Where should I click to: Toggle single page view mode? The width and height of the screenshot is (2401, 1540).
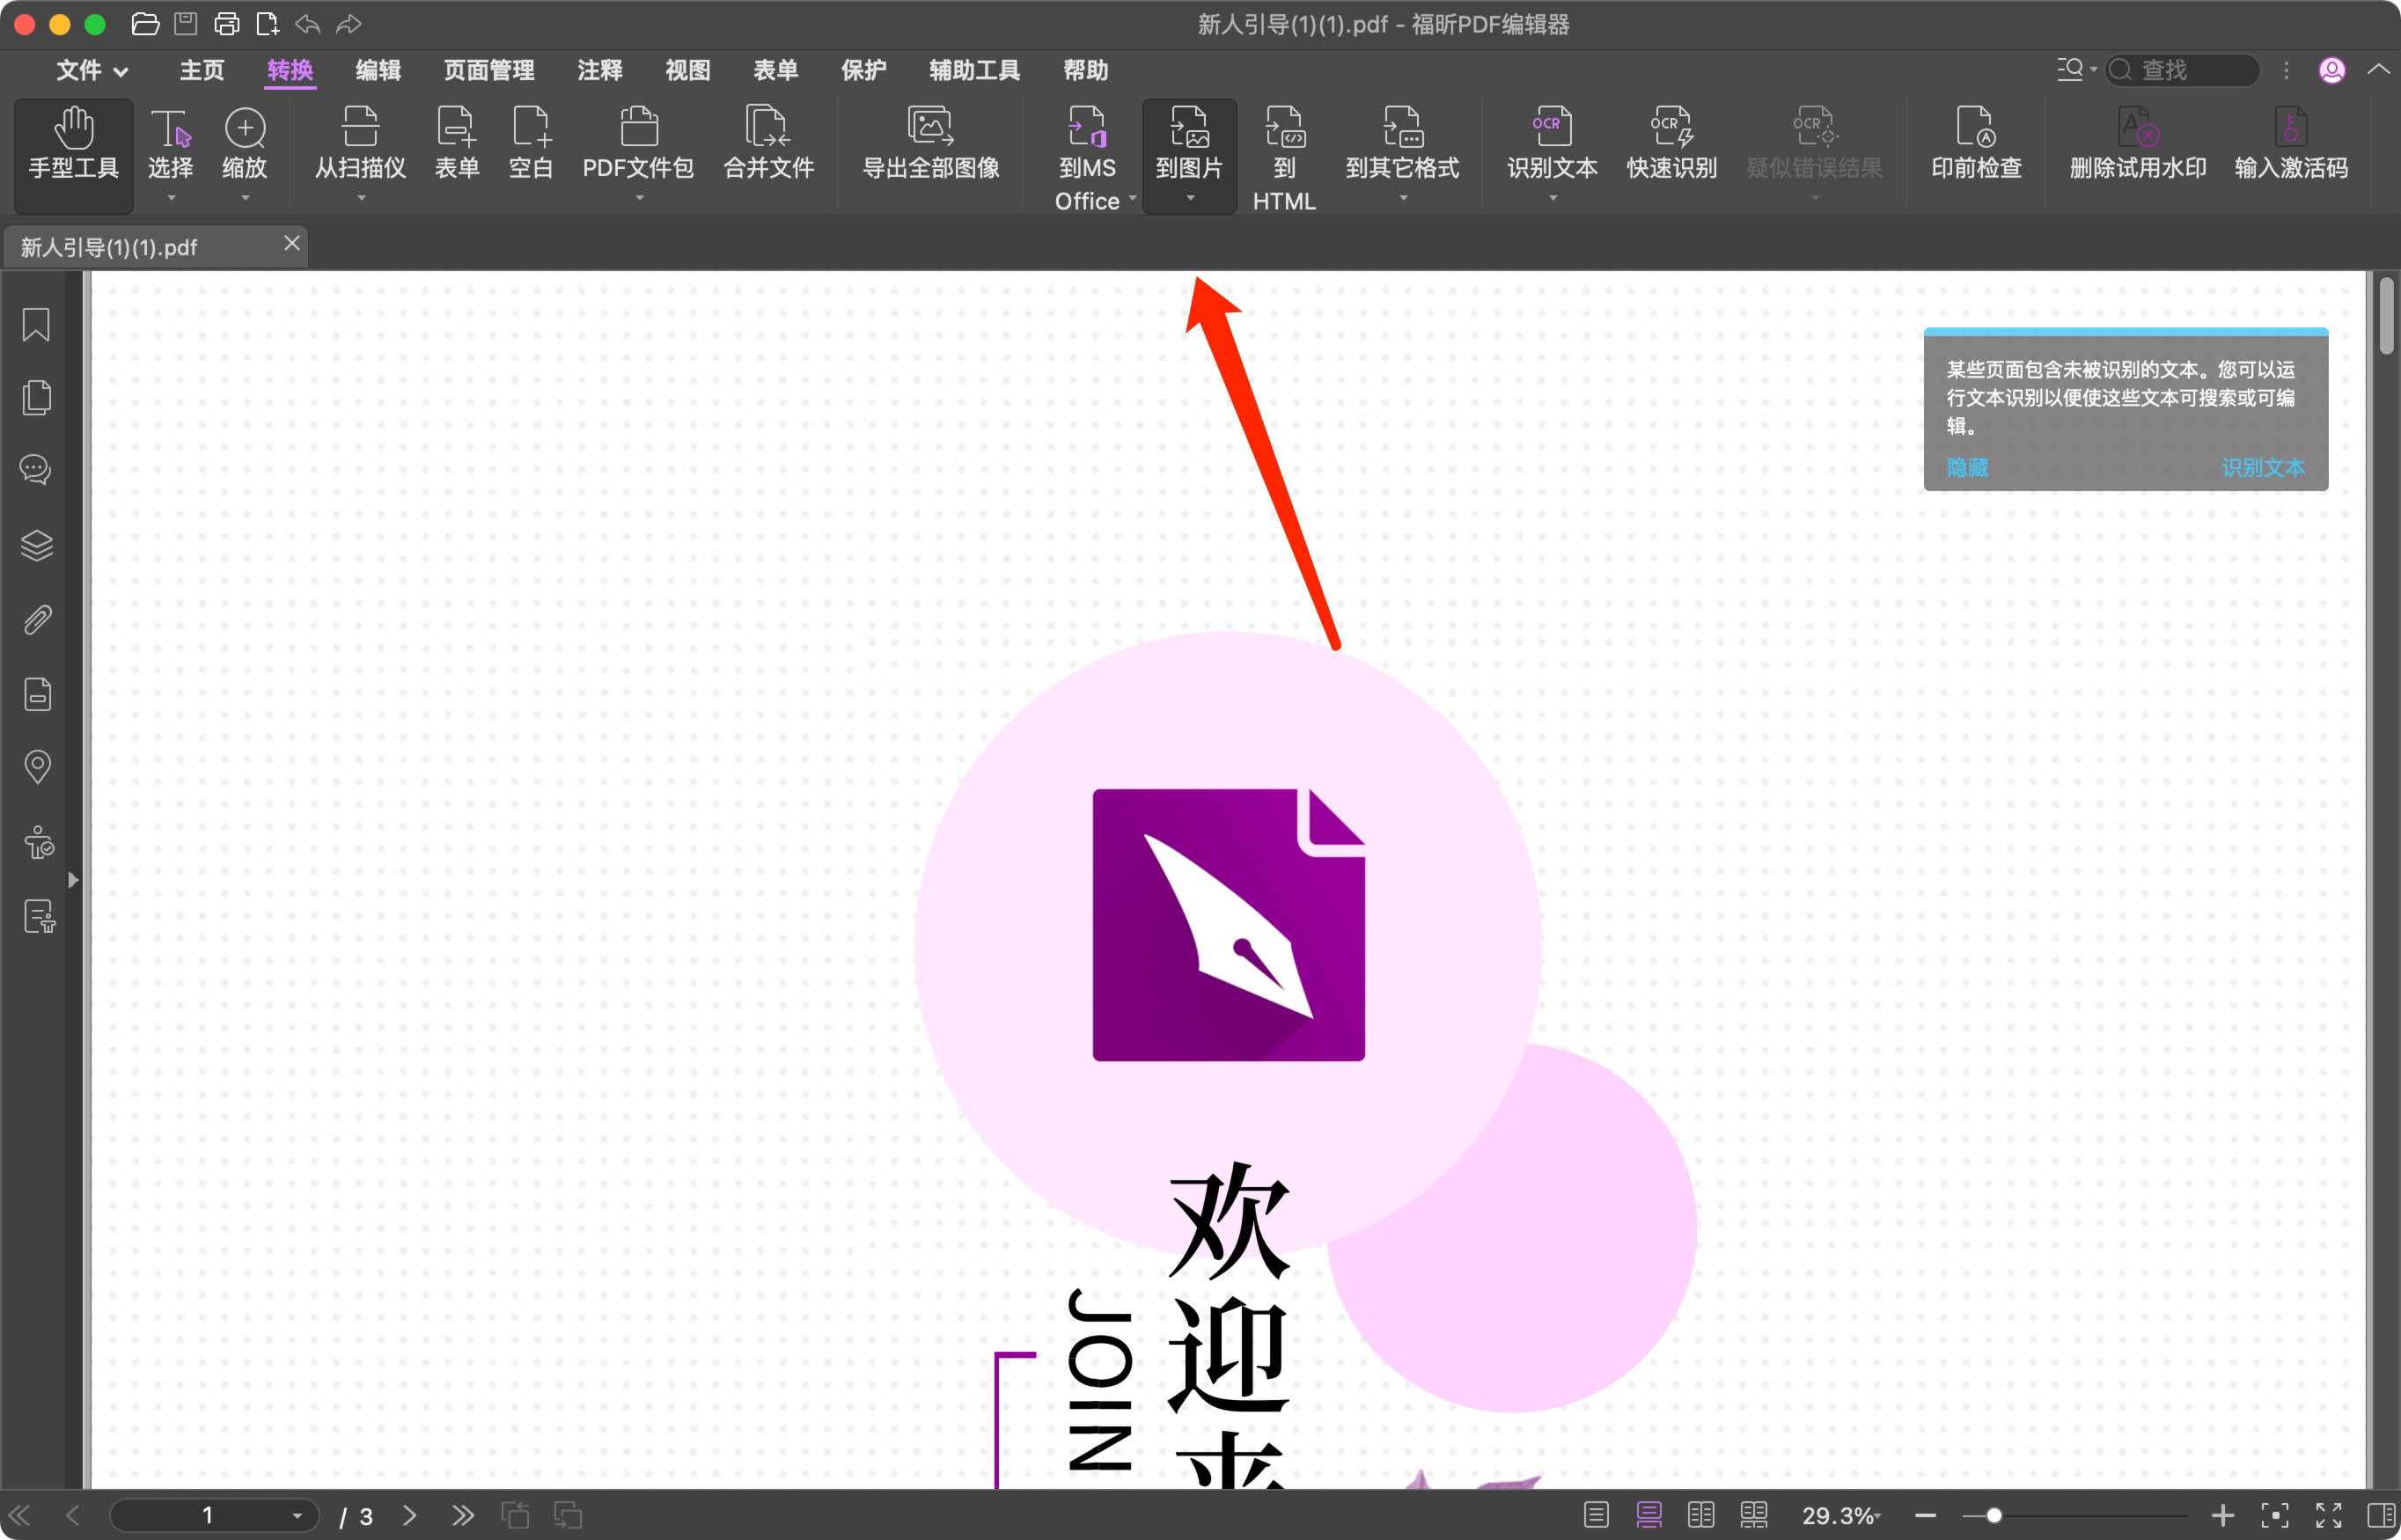pyautogui.click(x=1596, y=1514)
